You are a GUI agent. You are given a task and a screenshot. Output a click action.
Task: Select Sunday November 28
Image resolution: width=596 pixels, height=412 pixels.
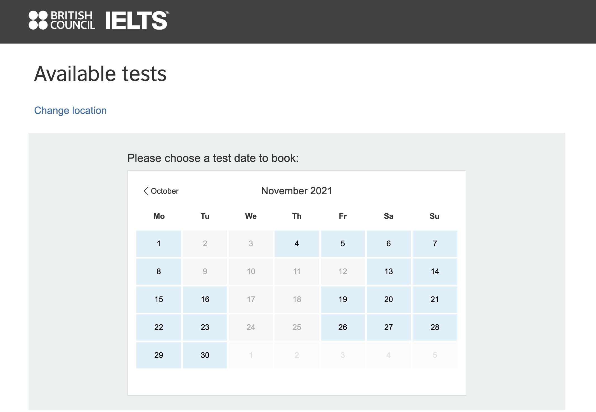coord(435,327)
